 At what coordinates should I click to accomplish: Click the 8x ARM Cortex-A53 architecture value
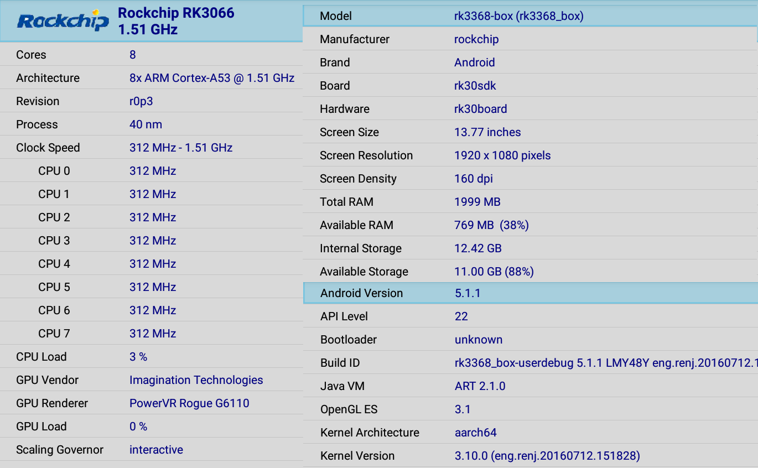212,78
